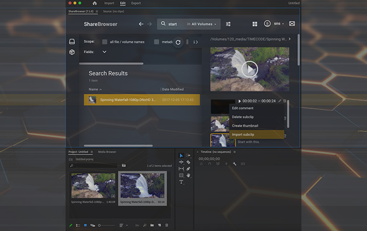Switch Project panel to list view
This screenshot has width=367, height=231.
[x=78, y=225]
